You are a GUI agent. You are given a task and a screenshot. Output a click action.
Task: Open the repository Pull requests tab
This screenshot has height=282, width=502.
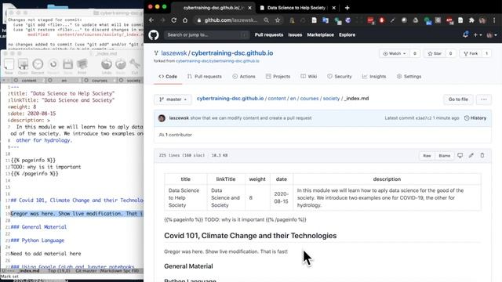point(204,77)
